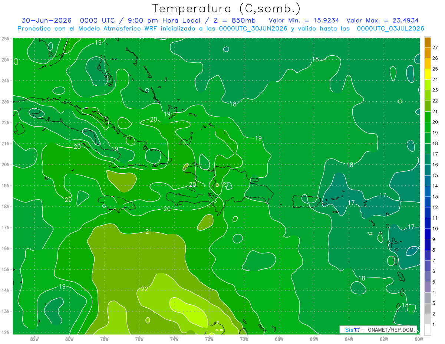Pick the 64W longitude label
445x344 pixels.
coord(349,338)
